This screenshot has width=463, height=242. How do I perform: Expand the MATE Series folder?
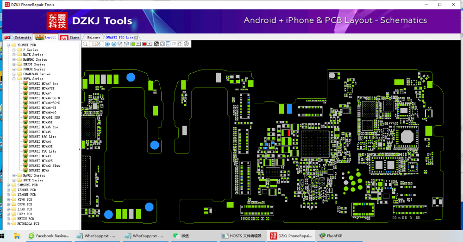(x=14, y=55)
